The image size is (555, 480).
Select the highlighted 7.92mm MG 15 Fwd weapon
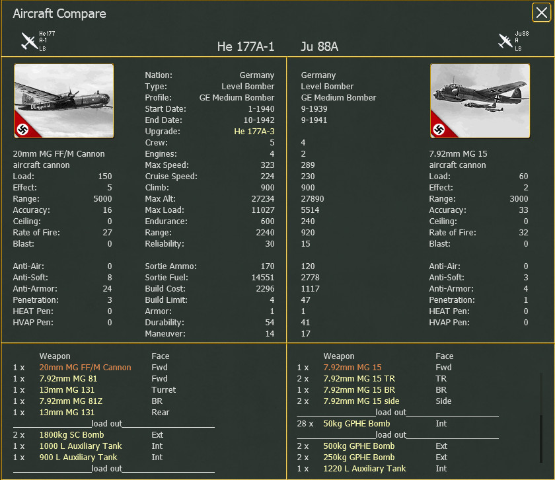[x=353, y=368]
